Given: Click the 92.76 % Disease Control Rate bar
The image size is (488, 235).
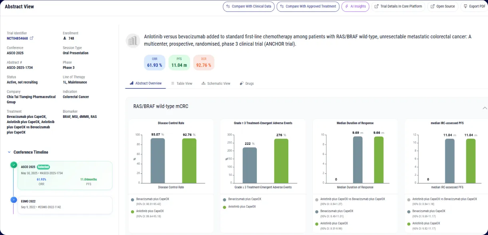Looking at the screenshot, I should [189, 160].
